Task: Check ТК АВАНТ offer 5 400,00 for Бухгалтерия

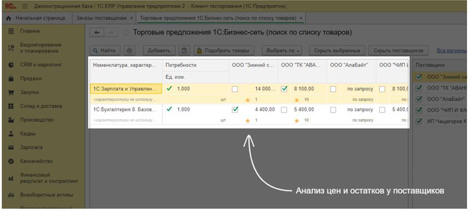Action: click(284, 110)
